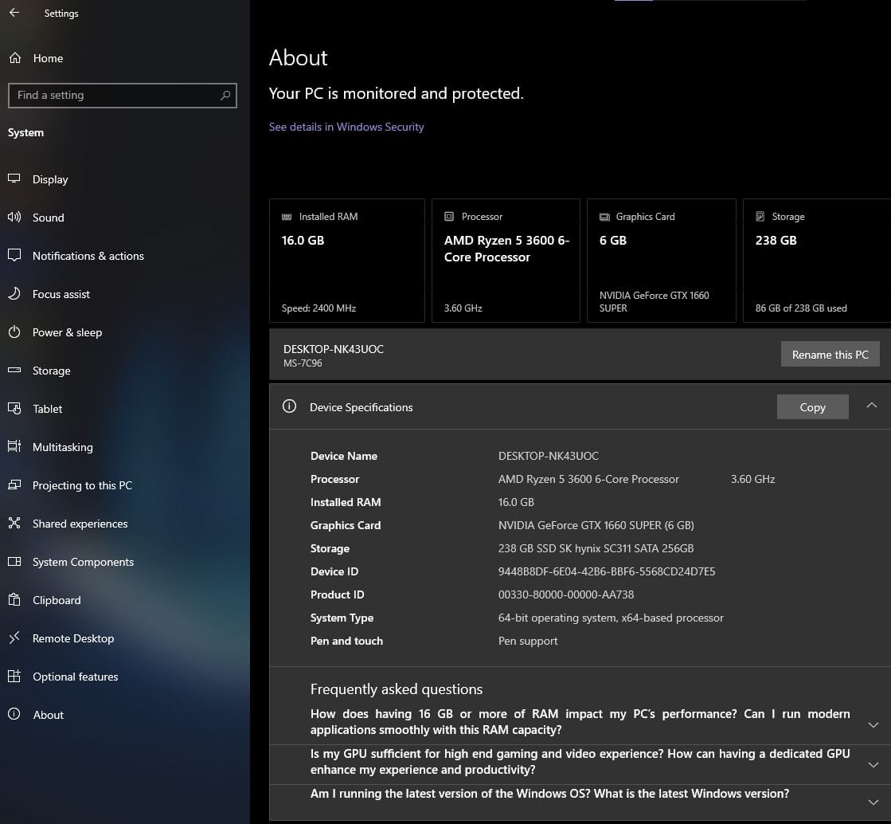Click the Notifications & actions icon
Screen dimensions: 891x824
14,255
